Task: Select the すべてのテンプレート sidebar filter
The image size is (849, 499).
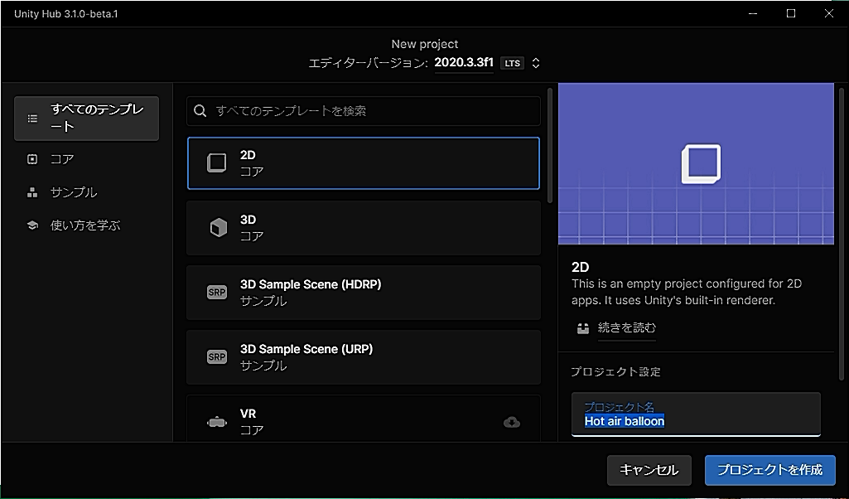Action: [x=86, y=118]
